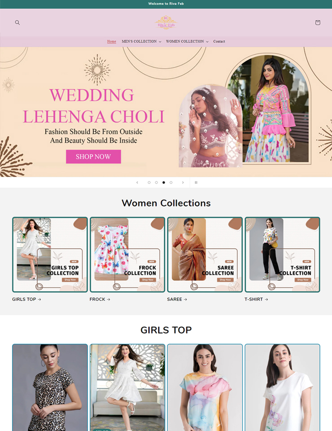Open the search magnifier icon
Viewport: 332px width, 431px height.
17,22
